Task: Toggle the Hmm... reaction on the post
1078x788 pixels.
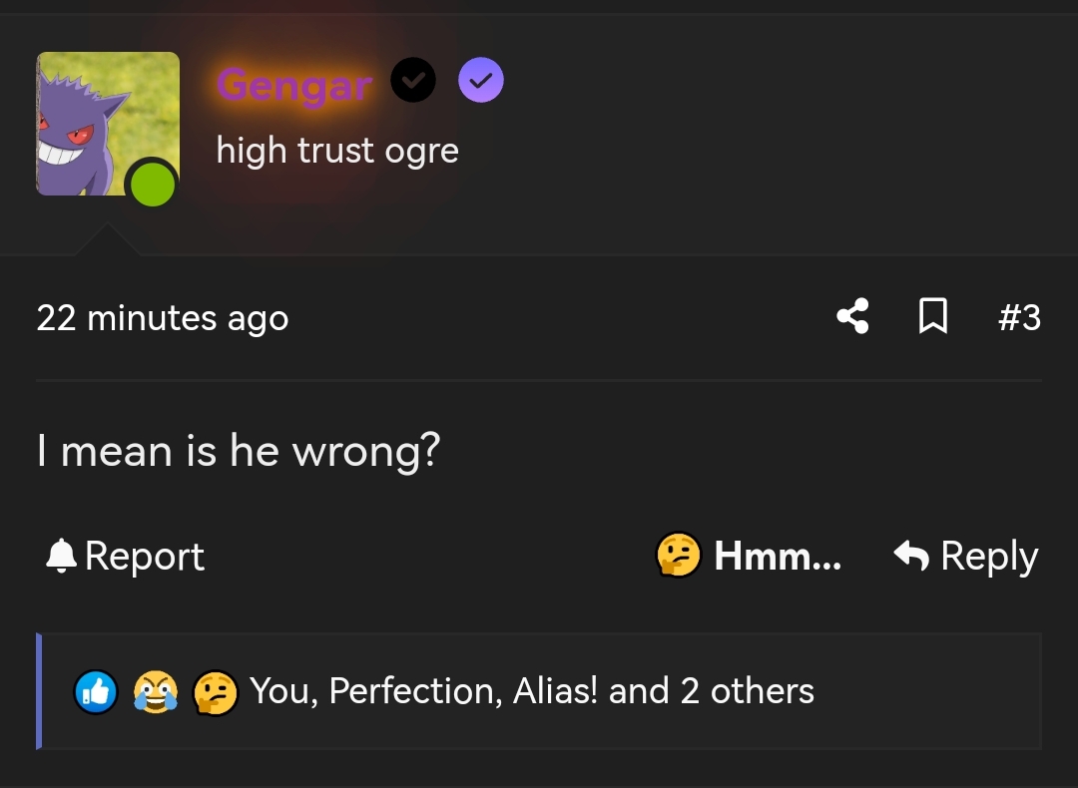Action: [x=749, y=556]
